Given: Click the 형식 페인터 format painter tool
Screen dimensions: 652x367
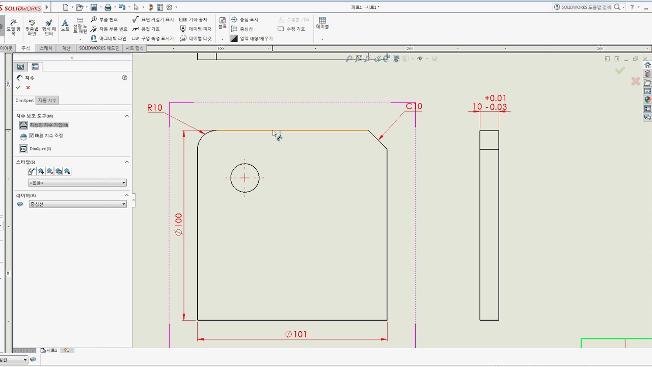Looking at the screenshot, I should pyautogui.click(x=49, y=28).
